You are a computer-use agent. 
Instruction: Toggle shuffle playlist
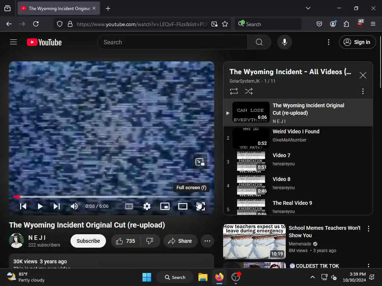pos(249,91)
